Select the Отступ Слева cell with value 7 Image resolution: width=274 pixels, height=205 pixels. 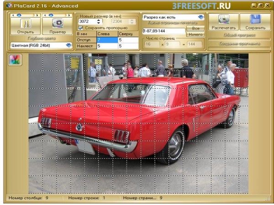(107, 40)
